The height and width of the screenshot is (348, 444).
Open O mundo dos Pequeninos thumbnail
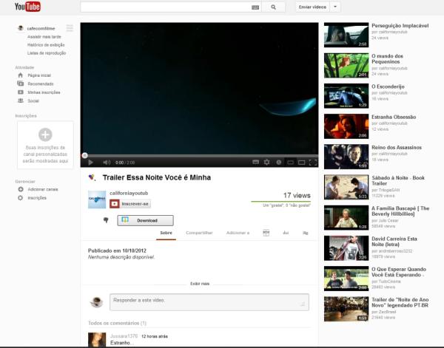coord(346,65)
